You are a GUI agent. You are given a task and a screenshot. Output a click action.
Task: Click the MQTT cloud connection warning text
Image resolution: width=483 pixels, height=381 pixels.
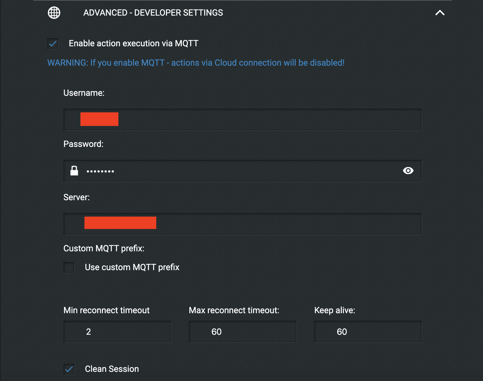coord(196,63)
